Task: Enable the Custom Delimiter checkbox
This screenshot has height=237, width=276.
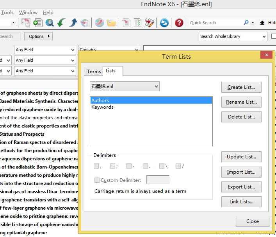Action: click(97, 180)
